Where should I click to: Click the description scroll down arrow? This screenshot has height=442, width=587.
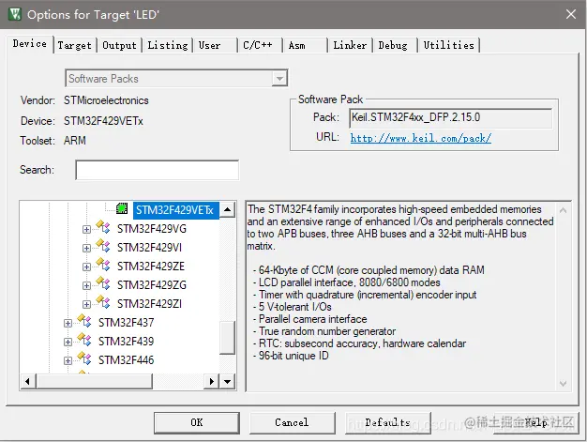coord(563,383)
